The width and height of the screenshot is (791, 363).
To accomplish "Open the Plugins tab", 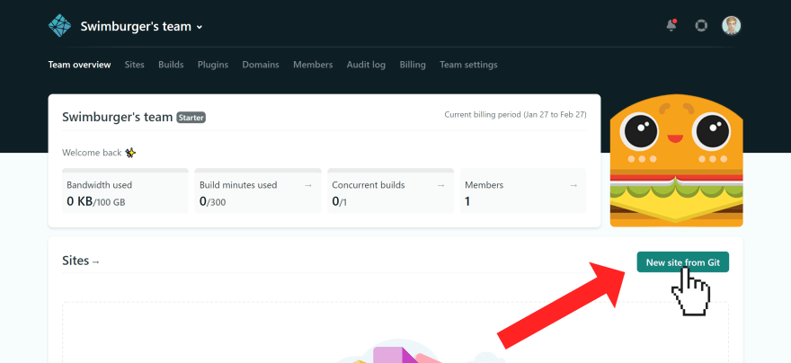I will pos(213,65).
